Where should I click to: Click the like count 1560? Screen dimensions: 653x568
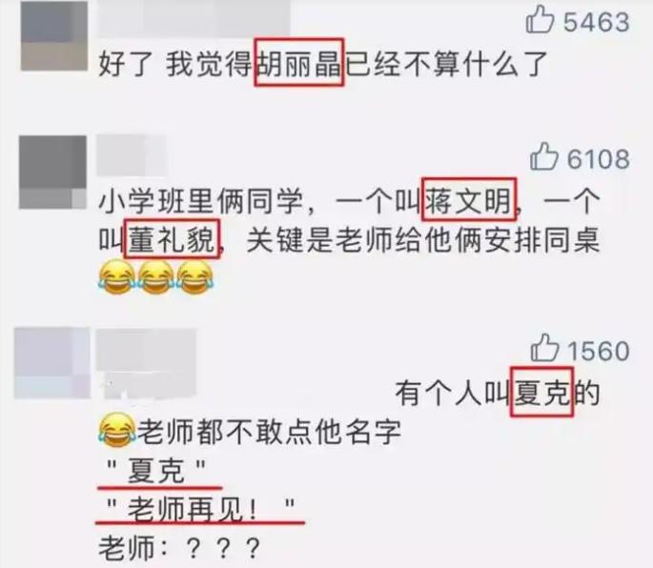coord(599,351)
